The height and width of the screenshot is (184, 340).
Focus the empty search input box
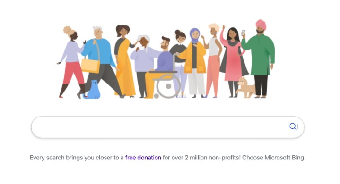167,127
